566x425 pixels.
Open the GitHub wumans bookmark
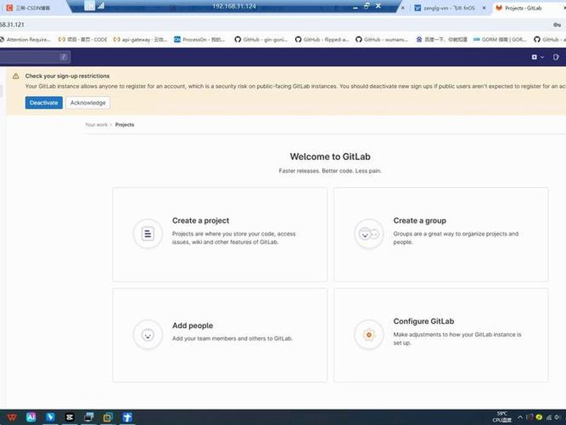382,40
